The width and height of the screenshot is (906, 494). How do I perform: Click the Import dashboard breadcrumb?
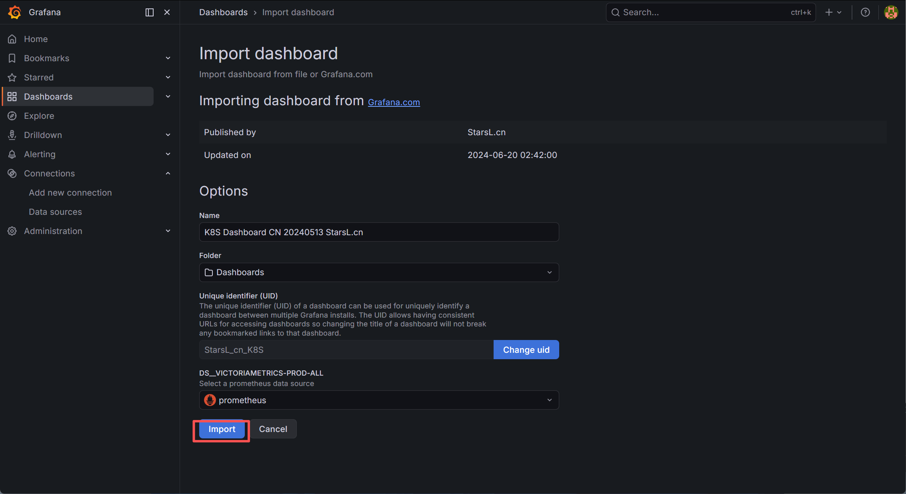coord(298,12)
